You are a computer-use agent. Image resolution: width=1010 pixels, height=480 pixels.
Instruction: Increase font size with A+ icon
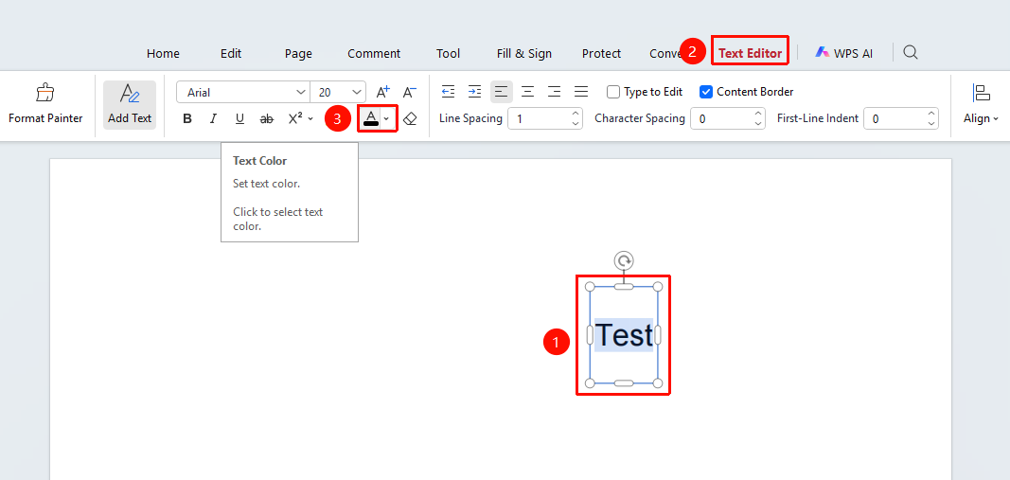[x=382, y=92]
